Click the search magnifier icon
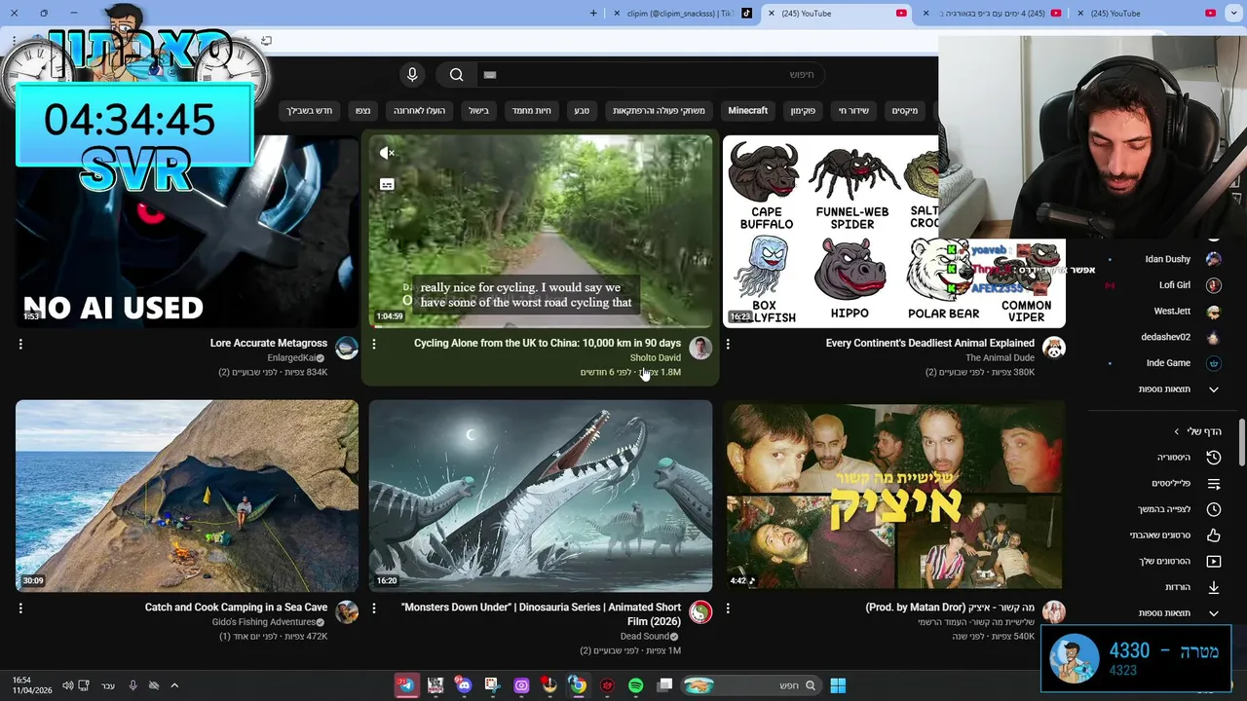The width and height of the screenshot is (1247, 701). point(456,75)
